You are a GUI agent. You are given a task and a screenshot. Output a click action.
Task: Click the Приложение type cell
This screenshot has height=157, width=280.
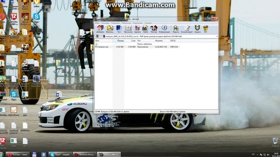(x=143, y=47)
